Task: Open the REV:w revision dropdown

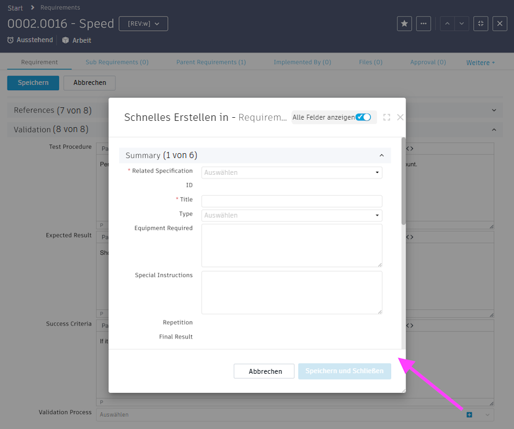Action: click(x=143, y=24)
